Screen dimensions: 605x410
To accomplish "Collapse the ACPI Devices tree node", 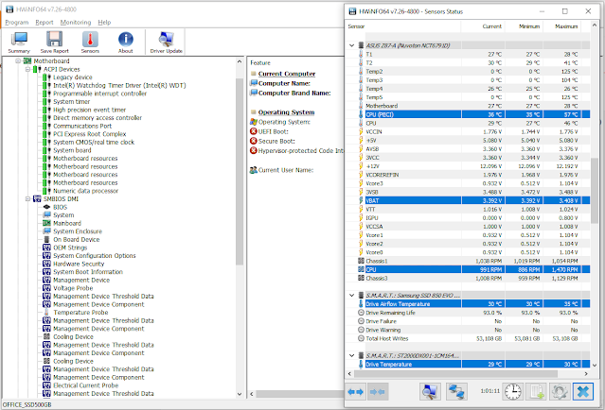I will tap(27, 69).
